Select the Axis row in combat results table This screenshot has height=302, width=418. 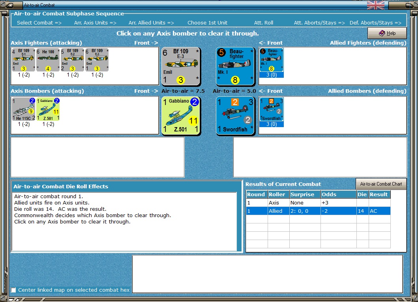click(318, 203)
